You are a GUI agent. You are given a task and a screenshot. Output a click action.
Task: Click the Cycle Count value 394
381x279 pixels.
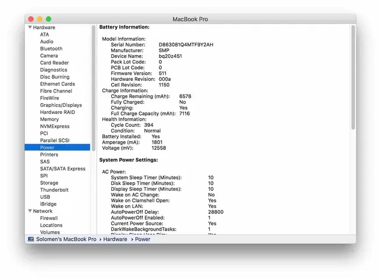148,125
